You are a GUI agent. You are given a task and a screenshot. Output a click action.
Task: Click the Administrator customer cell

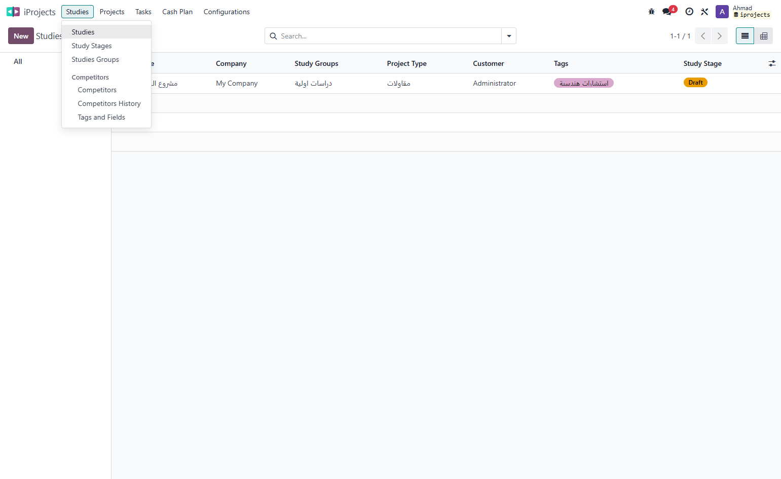click(x=494, y=83)
